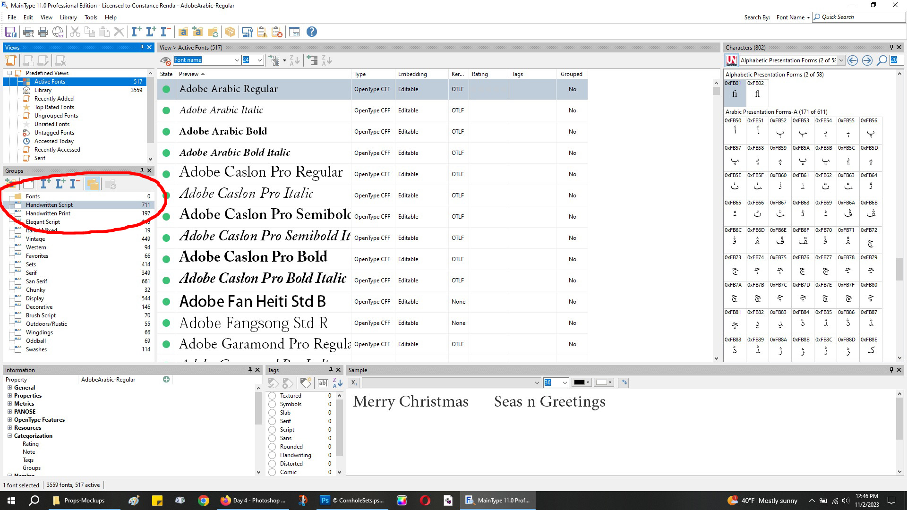907x510 pixels.
Task: Click the Load font (L+) toolbar icon
Action: click(151, 32)
